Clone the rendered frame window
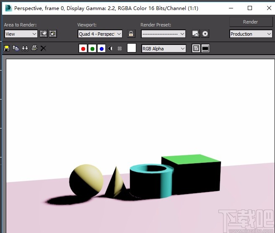 click(25, 48)
